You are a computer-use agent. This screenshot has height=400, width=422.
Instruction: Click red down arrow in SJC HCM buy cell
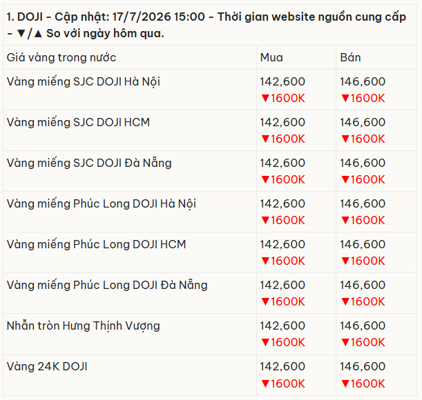(x=265, y=139)
